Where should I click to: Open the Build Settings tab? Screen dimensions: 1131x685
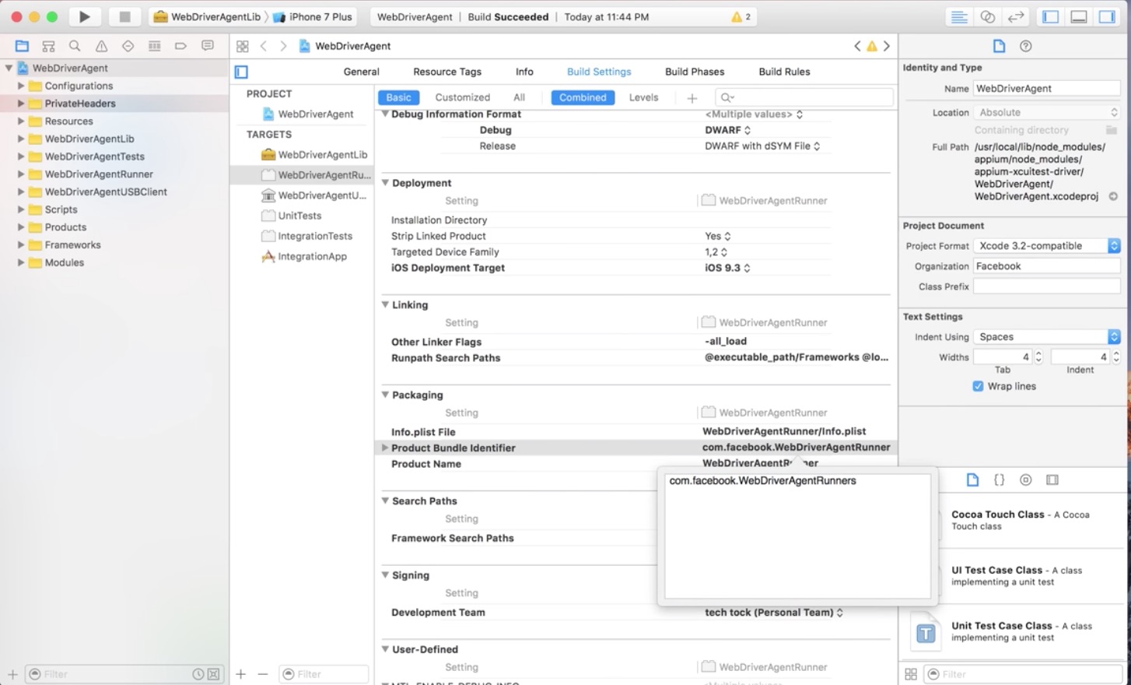599,72
